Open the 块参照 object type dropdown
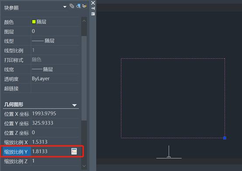Screen dimensions: 242x171 coord(65,7)
